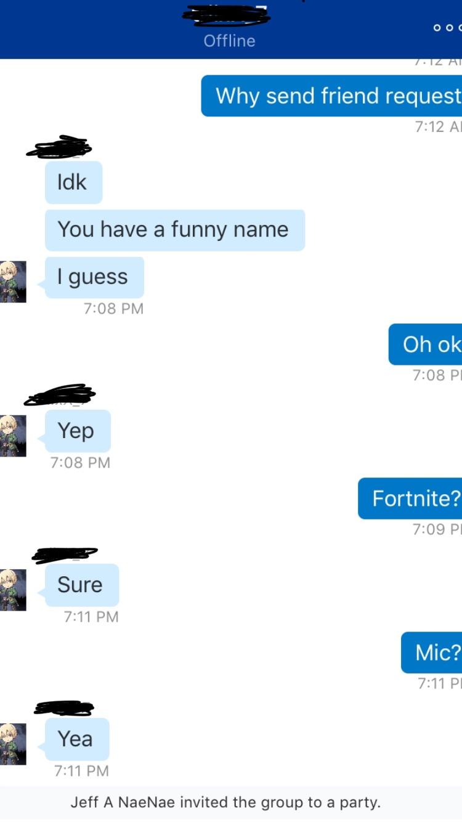This screenshot has width=462, height=822.
Task: Tap avatar next to "Sure" message
Action: point(13,590)
